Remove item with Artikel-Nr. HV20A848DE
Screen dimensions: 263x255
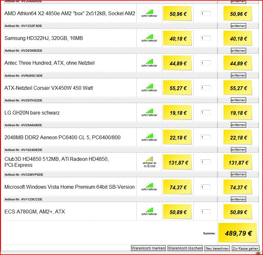click(x=238, y=125)
